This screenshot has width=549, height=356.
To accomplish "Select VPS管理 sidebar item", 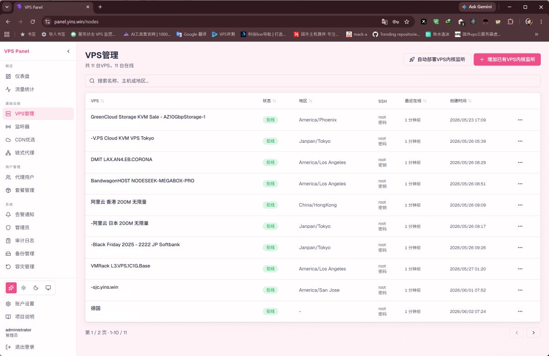I will coord(38,113).
